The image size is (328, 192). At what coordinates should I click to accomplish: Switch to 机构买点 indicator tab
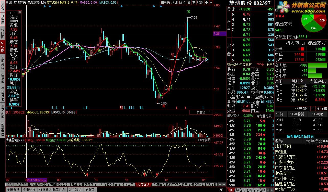(172, 184)
